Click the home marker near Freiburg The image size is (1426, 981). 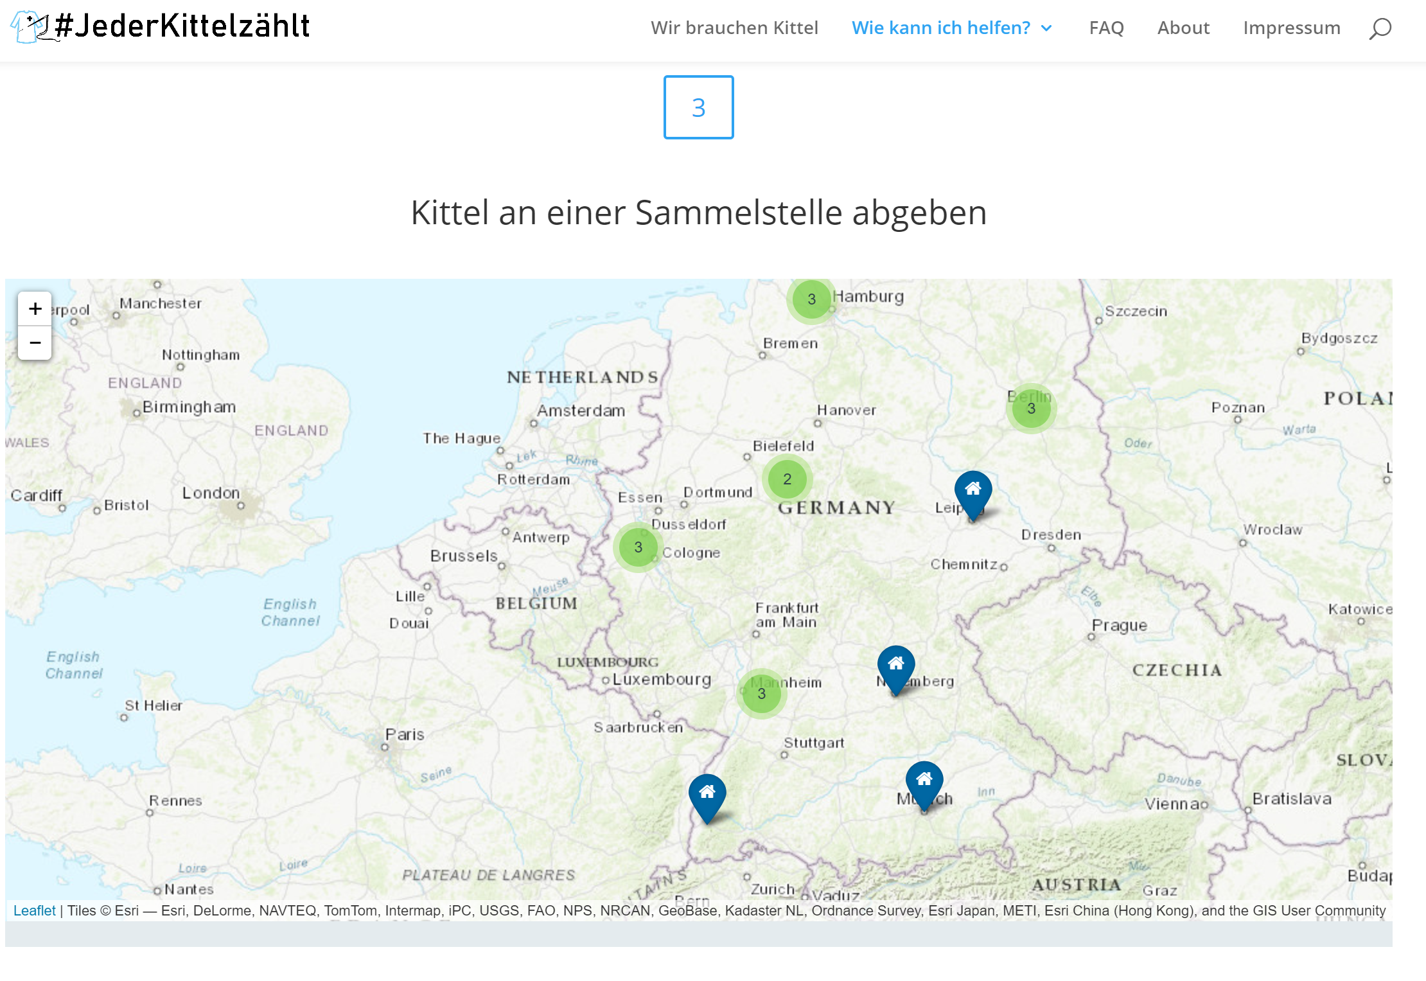707,795
